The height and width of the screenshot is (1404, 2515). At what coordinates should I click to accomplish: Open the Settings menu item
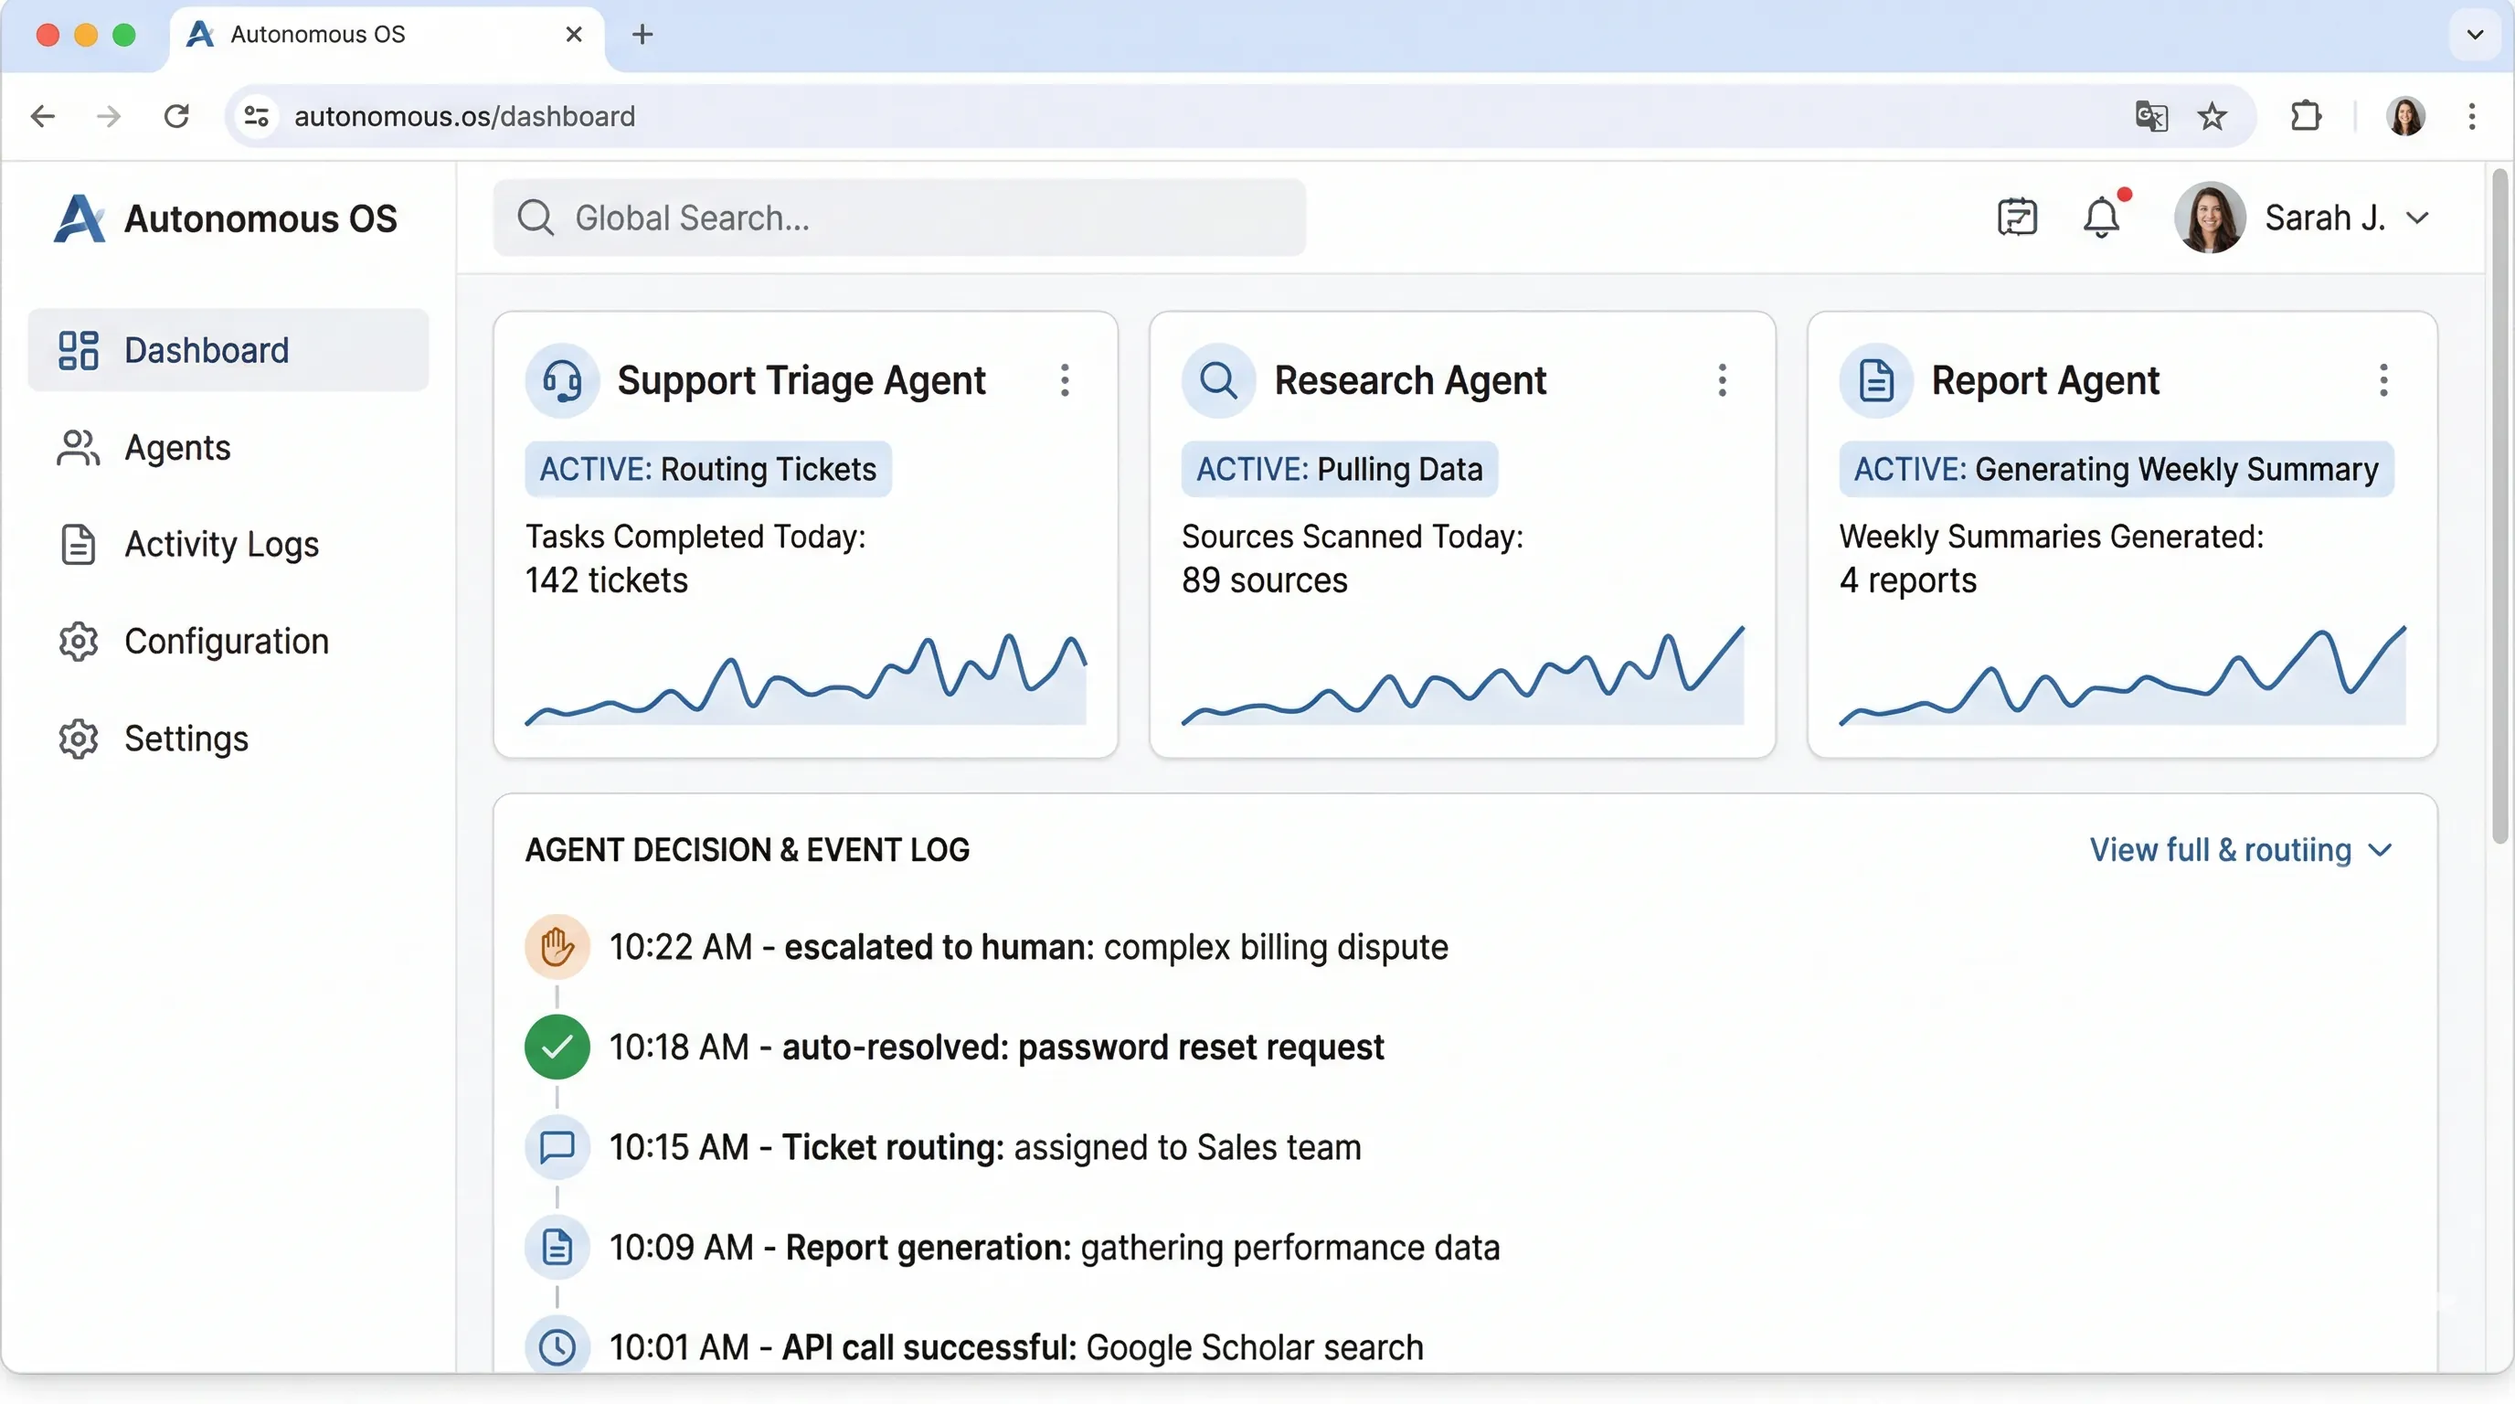pyautogui.click(x=186, y=739)
